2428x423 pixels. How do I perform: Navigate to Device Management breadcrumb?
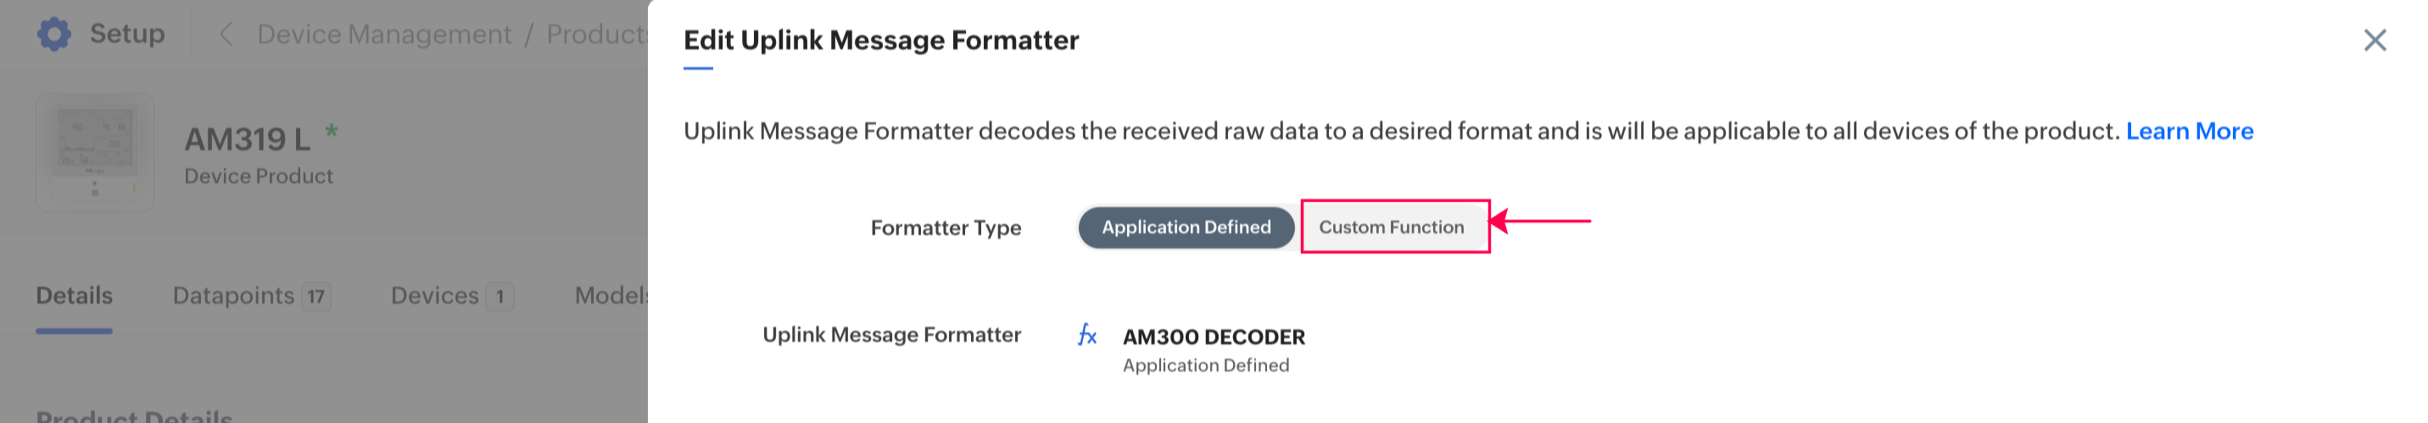pos(383,35)
